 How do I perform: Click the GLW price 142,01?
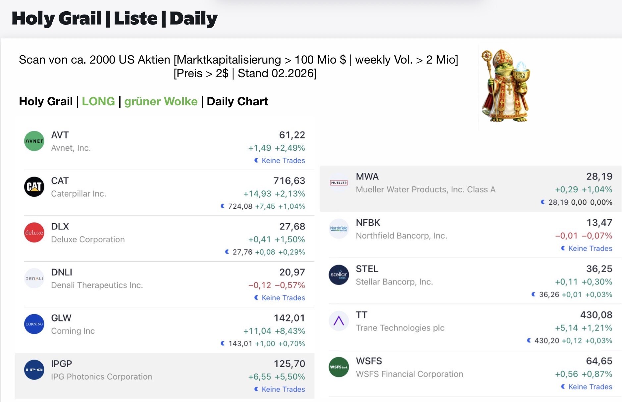(289, 318)
